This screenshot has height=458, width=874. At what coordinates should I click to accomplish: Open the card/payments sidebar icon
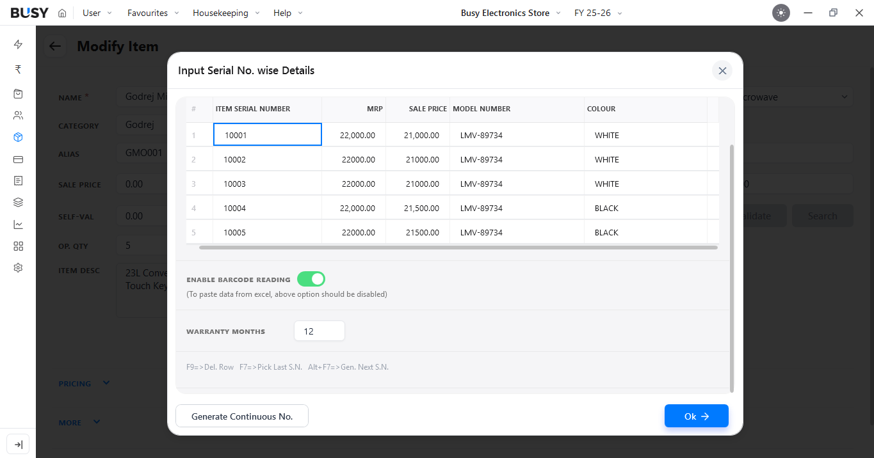tap(18, 159)
